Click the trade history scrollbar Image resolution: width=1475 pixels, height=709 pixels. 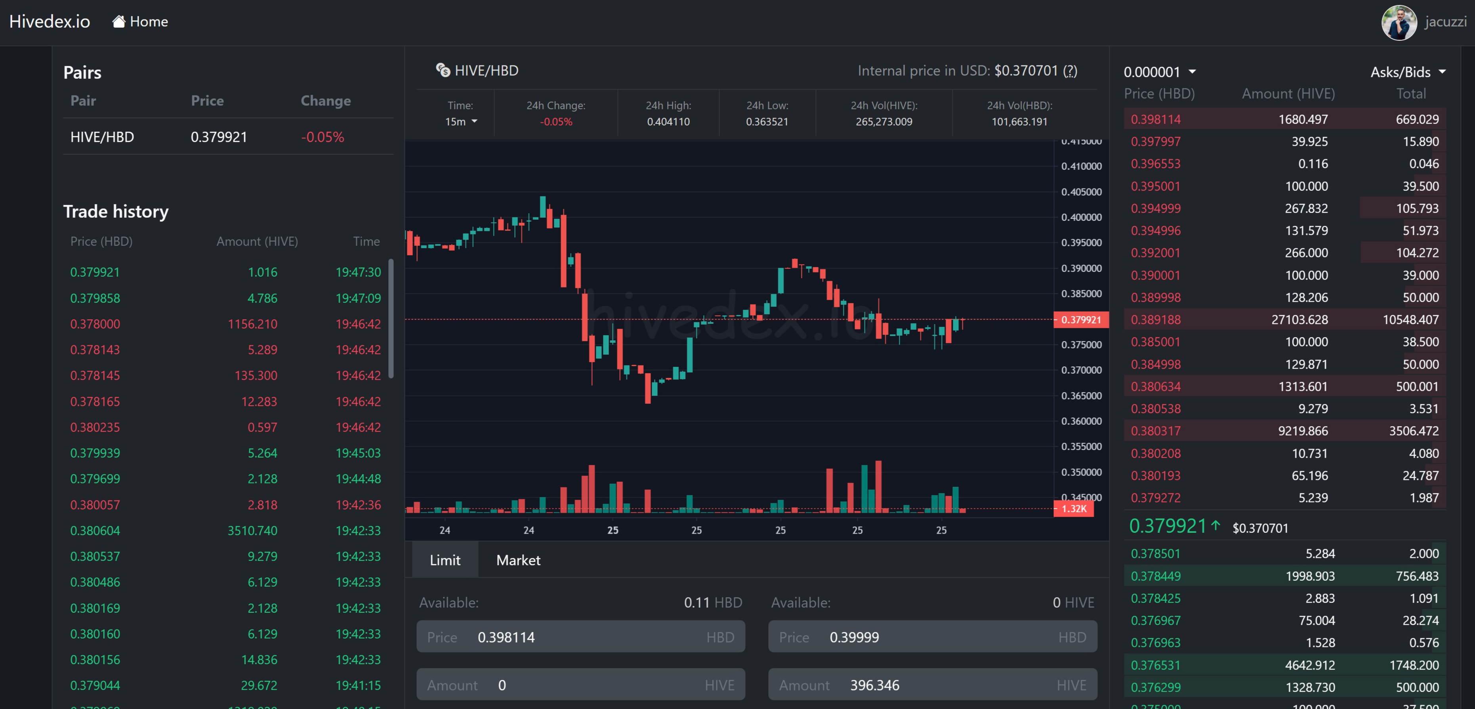click(391, 318)
